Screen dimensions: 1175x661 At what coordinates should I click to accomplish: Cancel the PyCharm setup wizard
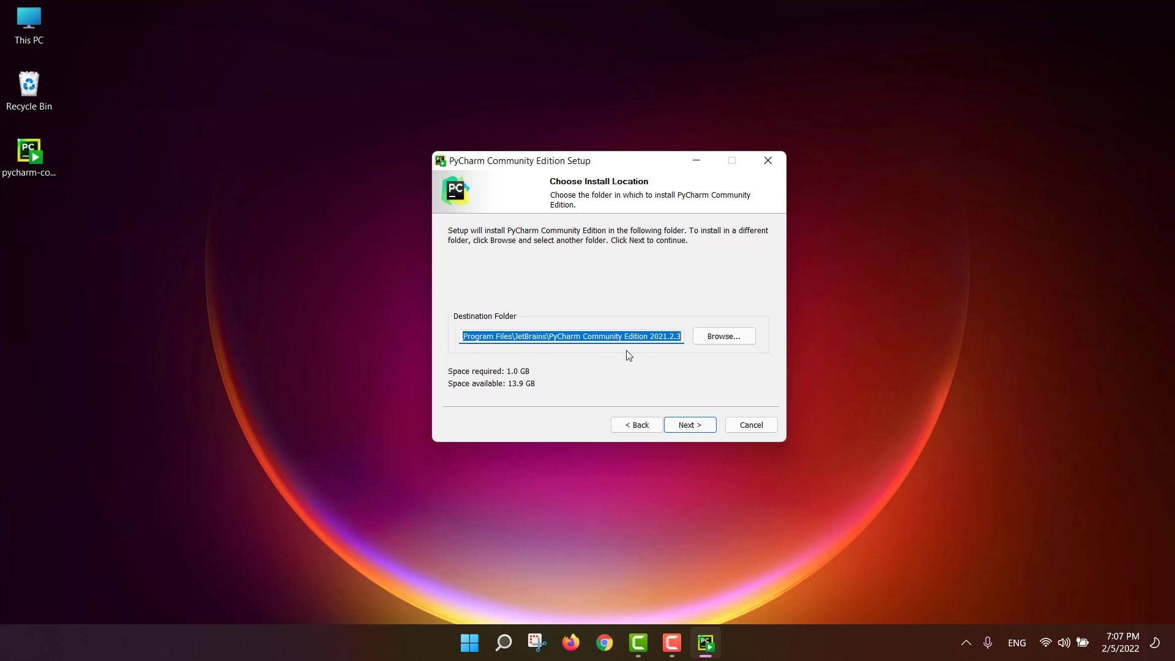(x=751, y=425)
